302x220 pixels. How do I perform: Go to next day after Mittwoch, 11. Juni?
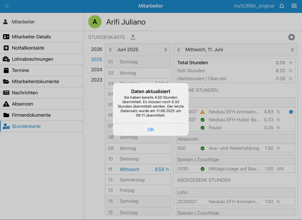click(292, 50)
